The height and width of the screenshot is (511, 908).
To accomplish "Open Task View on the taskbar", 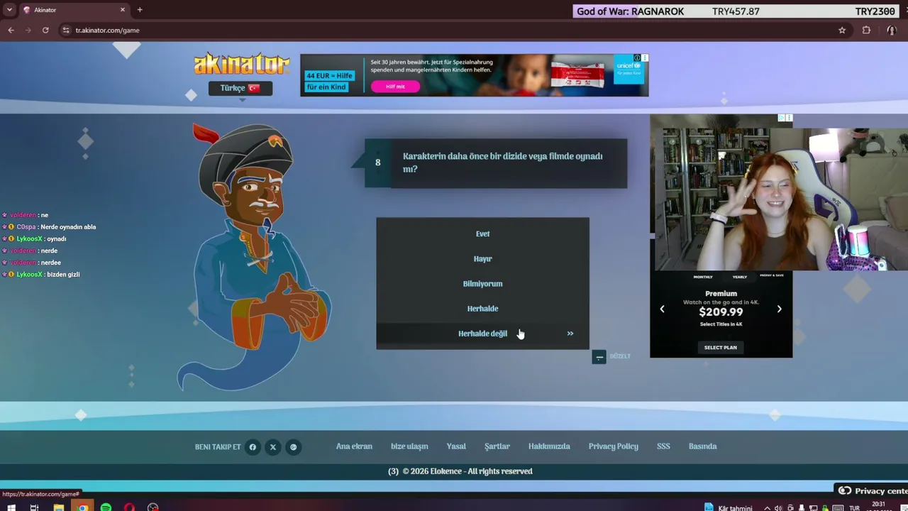I will 34,507.
